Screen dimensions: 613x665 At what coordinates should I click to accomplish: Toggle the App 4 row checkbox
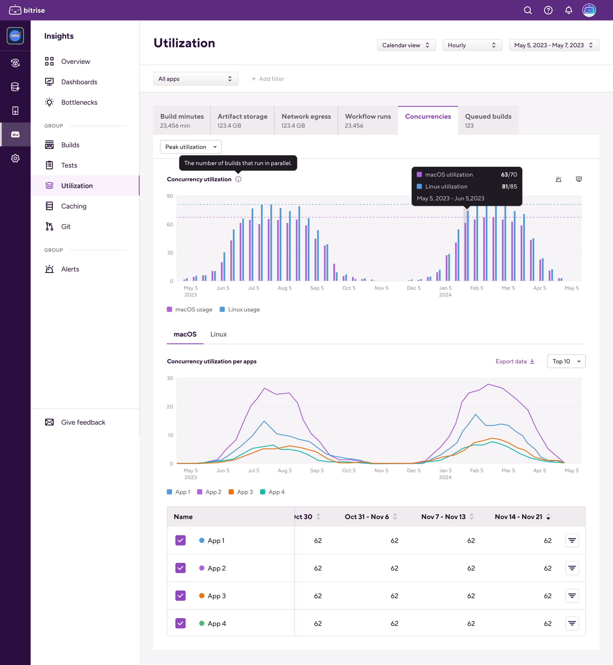[180, 623]
